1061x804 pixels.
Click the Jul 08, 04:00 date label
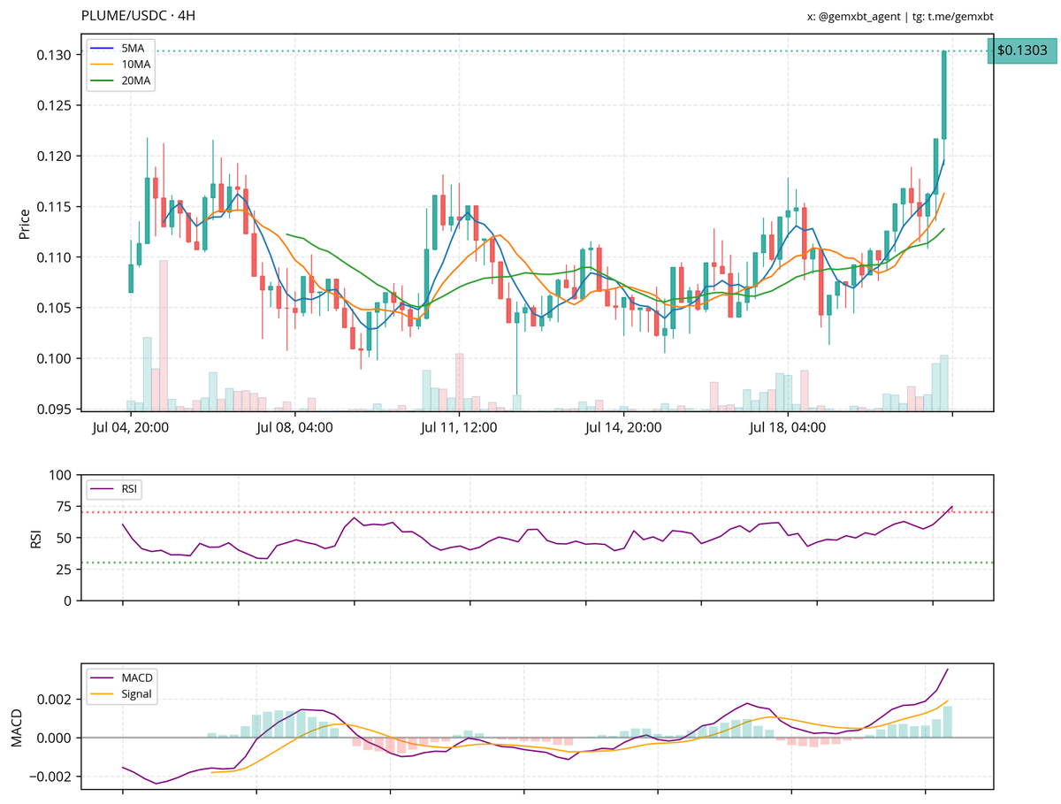pos(294,428)
